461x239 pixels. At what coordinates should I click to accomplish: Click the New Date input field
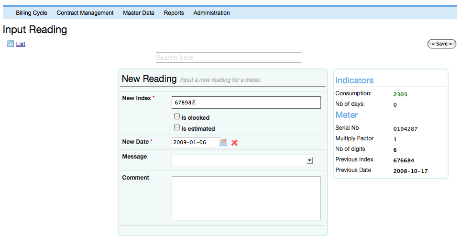[196, 142]
